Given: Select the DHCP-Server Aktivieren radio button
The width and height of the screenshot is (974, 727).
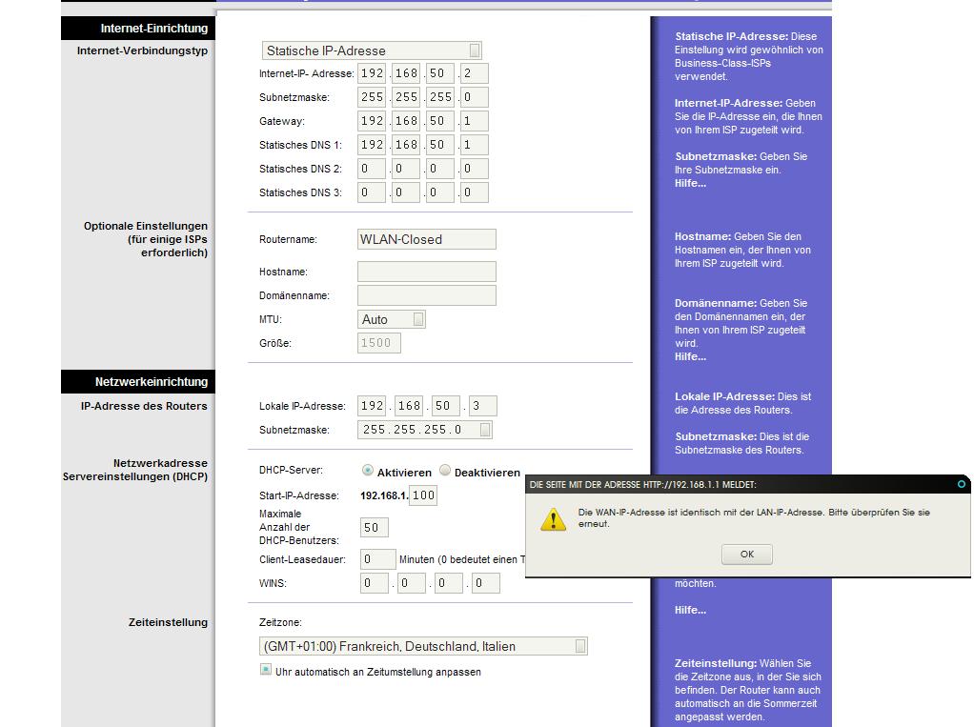Looking at the screenshot, I should point(368,471).
